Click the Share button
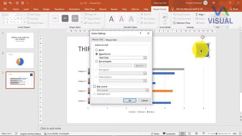This screenshot has height=136, width=242. 234,9
